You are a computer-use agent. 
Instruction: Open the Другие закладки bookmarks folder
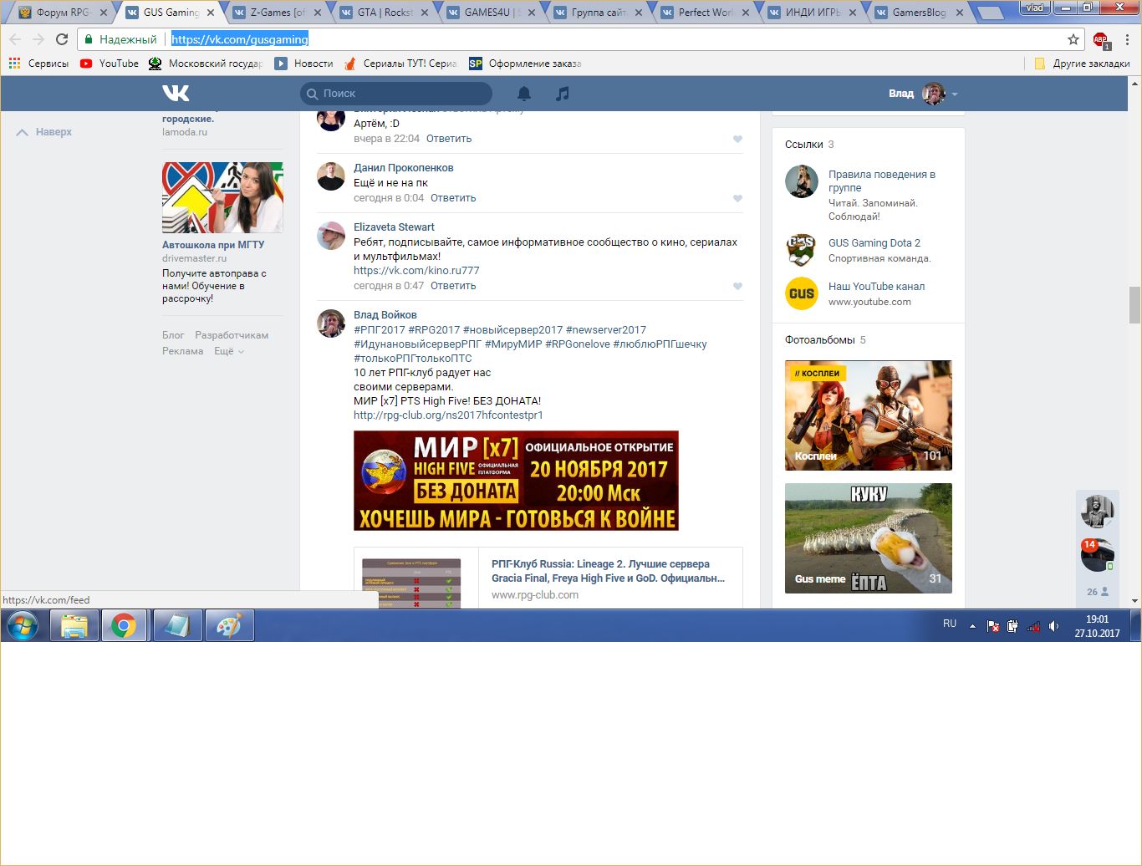click(1082, 64)
